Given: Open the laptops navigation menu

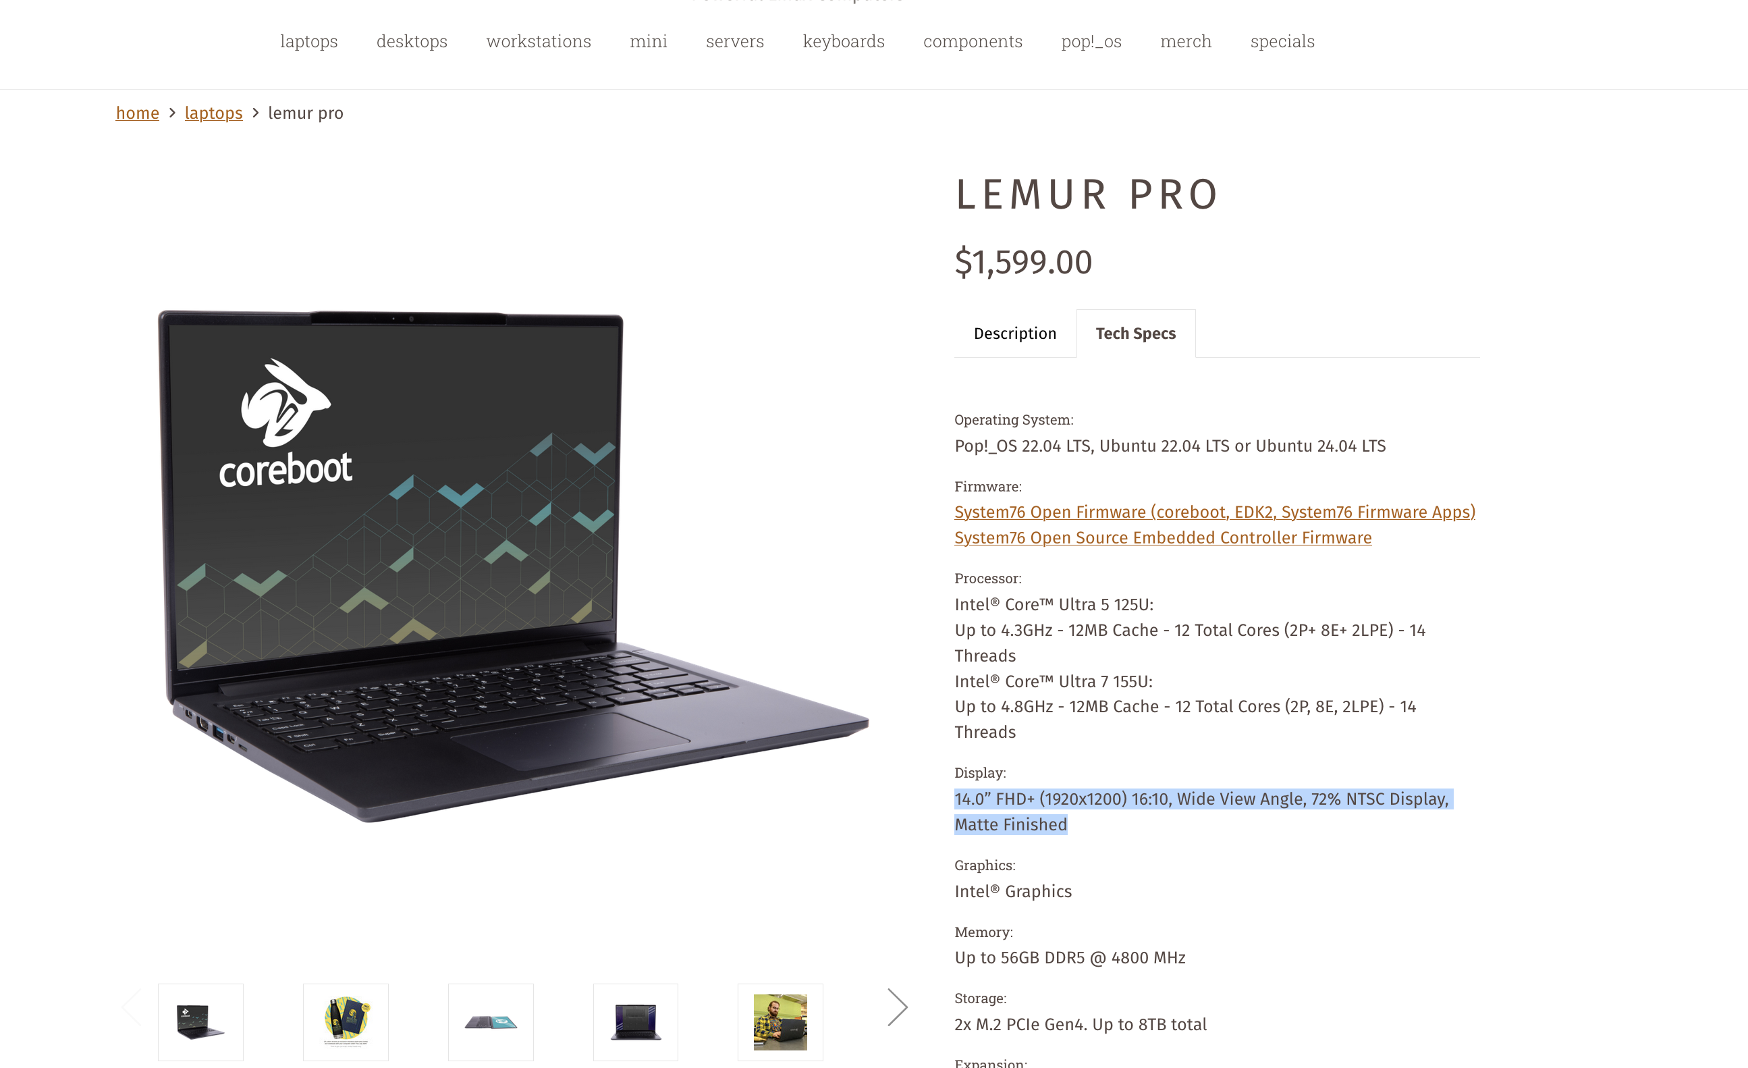Looking at the screenshot, I should [308, 41].
